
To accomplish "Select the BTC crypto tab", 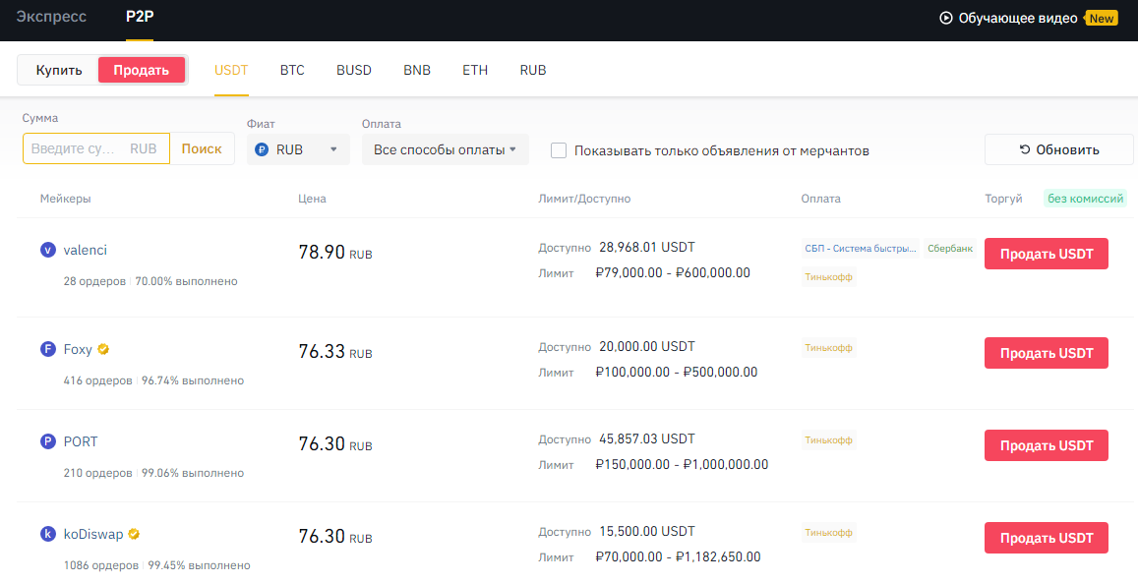I will tap(292, 70).
